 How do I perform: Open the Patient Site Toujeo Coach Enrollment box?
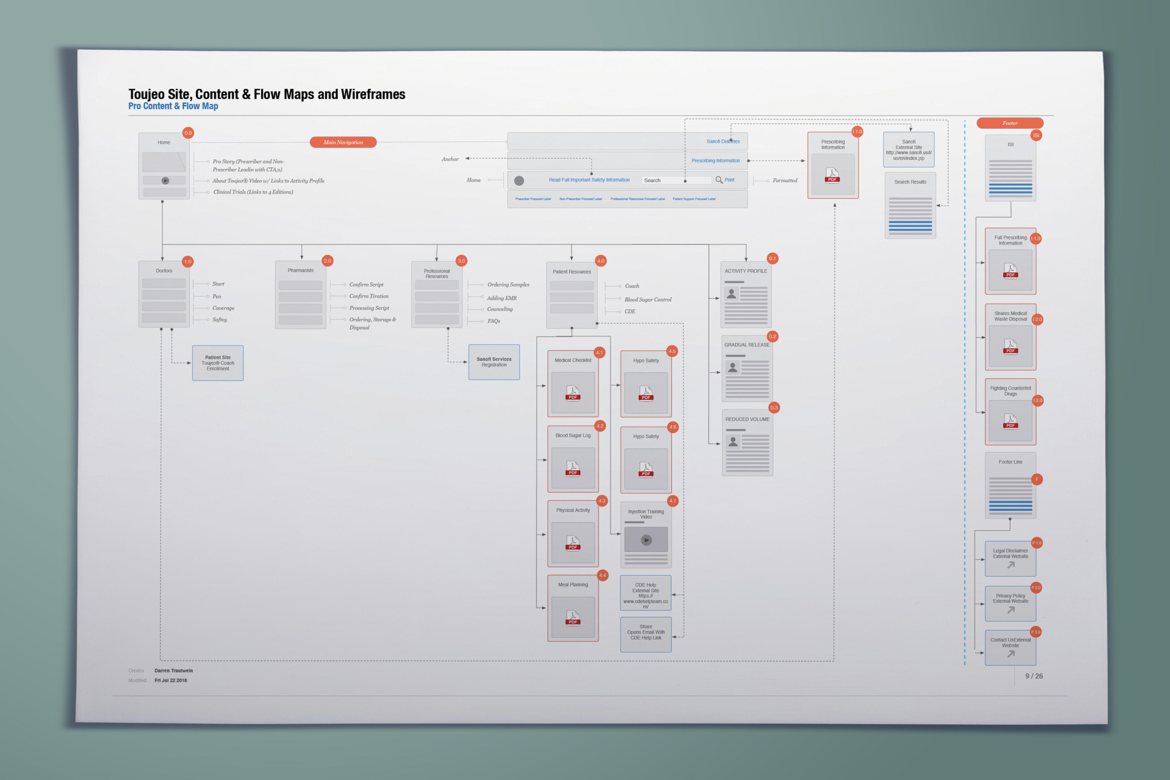pos(218,363)
